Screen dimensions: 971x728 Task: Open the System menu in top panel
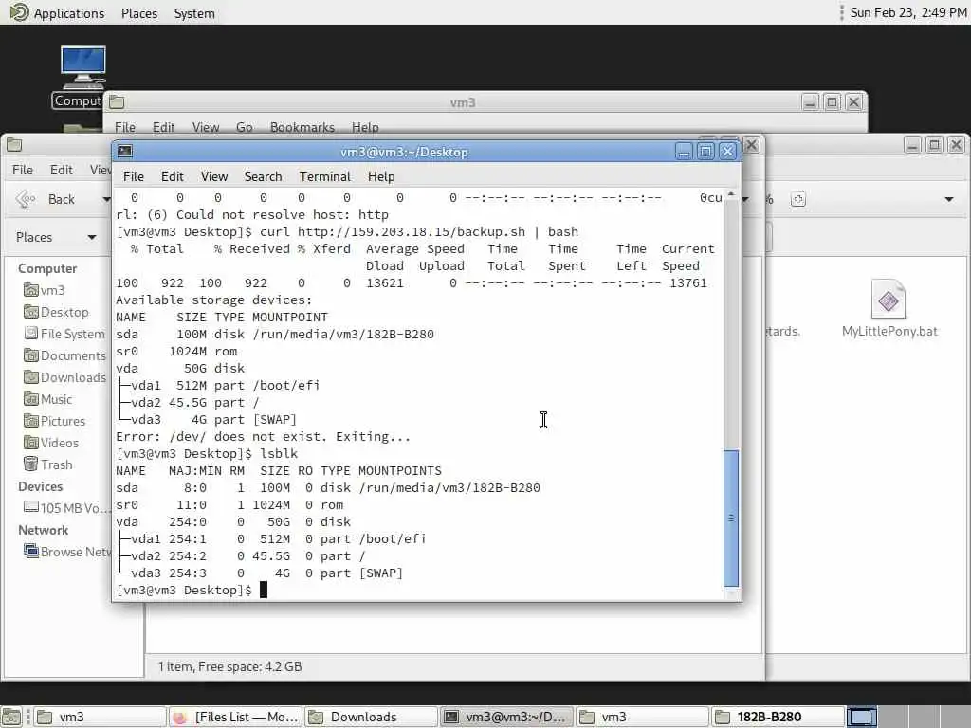[x=194, y=13]
